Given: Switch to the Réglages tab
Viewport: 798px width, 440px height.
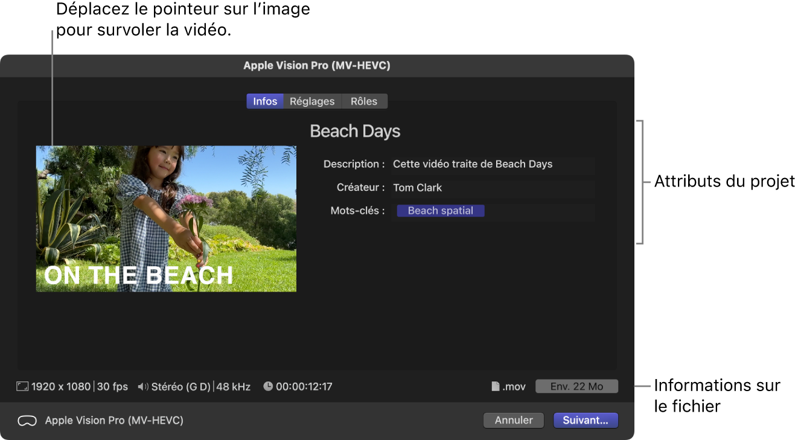Looking at the screenshot, I should pyautogui.click(x=312, y=101).
